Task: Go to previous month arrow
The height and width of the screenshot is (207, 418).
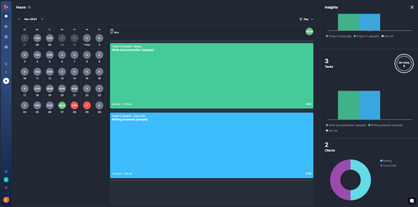Action: (x=19, y=19)
